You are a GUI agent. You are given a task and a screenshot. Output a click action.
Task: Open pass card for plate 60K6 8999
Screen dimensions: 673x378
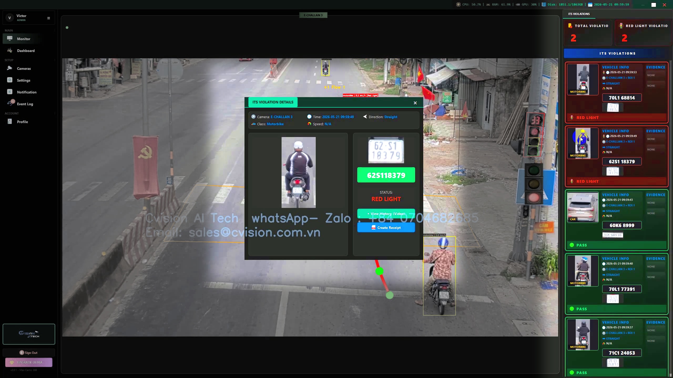click(616, 220)
